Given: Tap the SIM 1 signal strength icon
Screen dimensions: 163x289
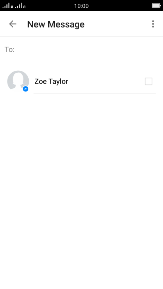Looking at the screenshot, I should point(8,6).
